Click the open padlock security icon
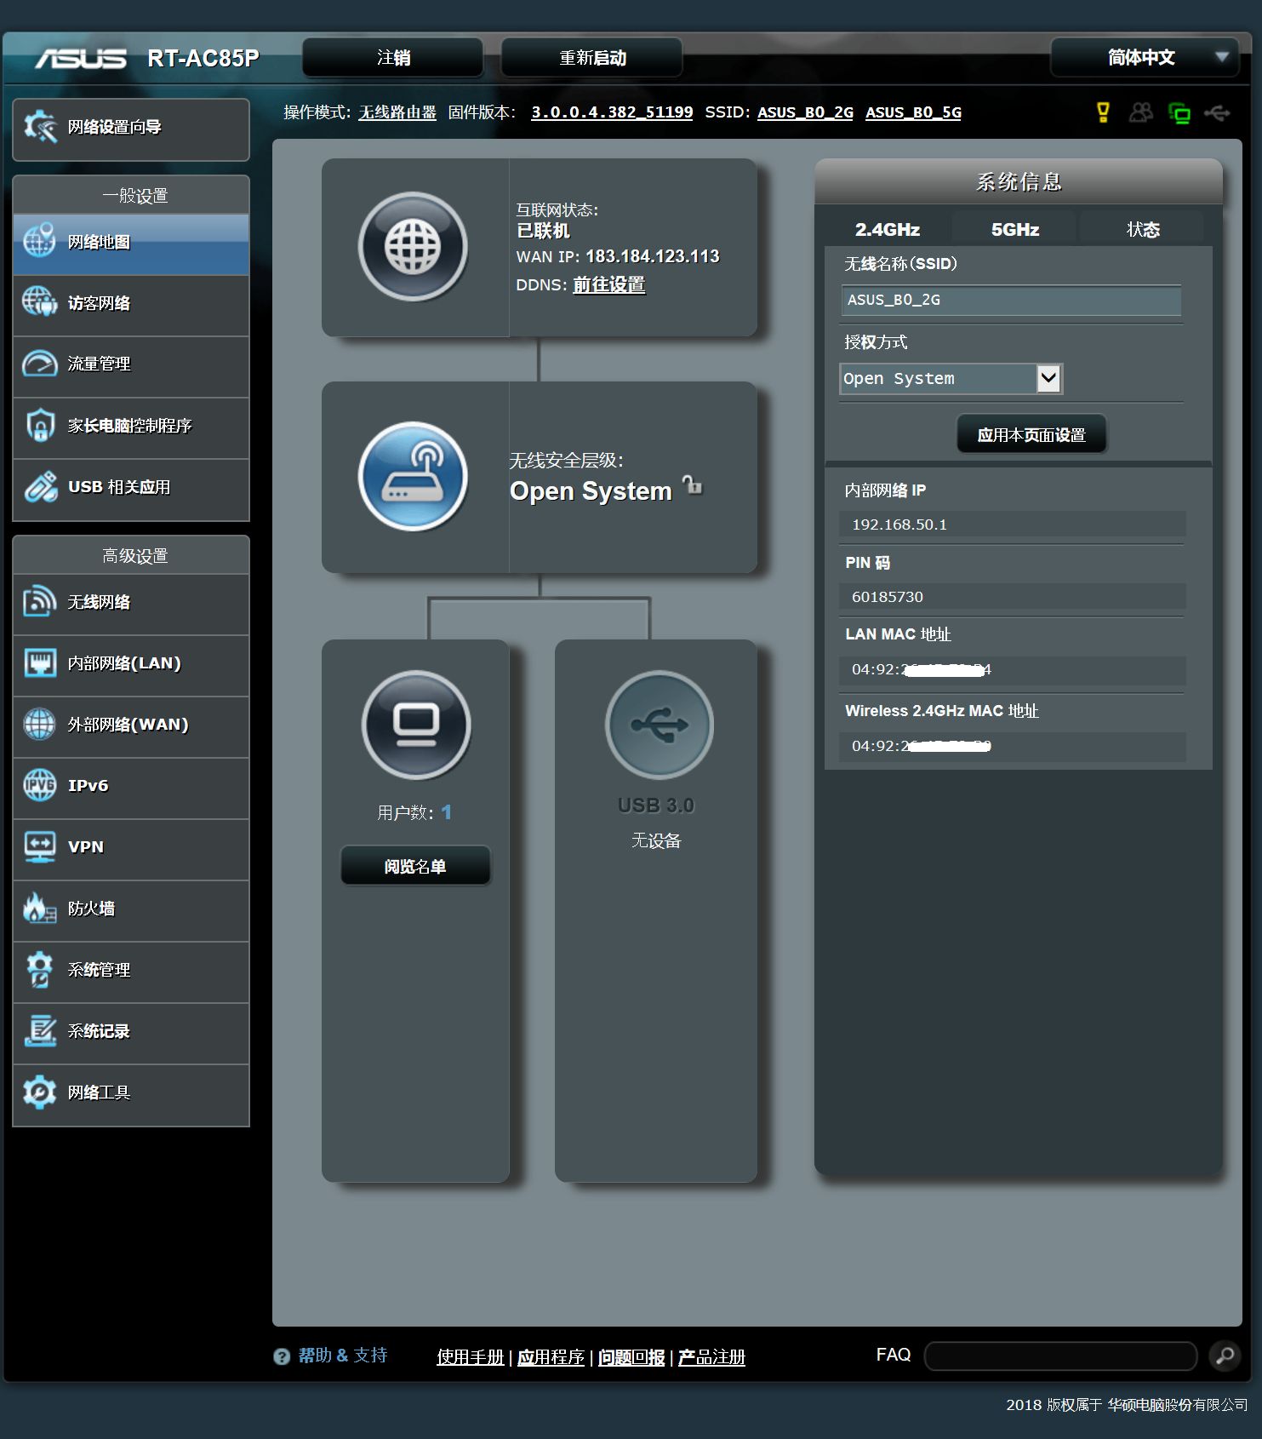The width and height of the screenshot is (1262, 1439). pos(693,484)
